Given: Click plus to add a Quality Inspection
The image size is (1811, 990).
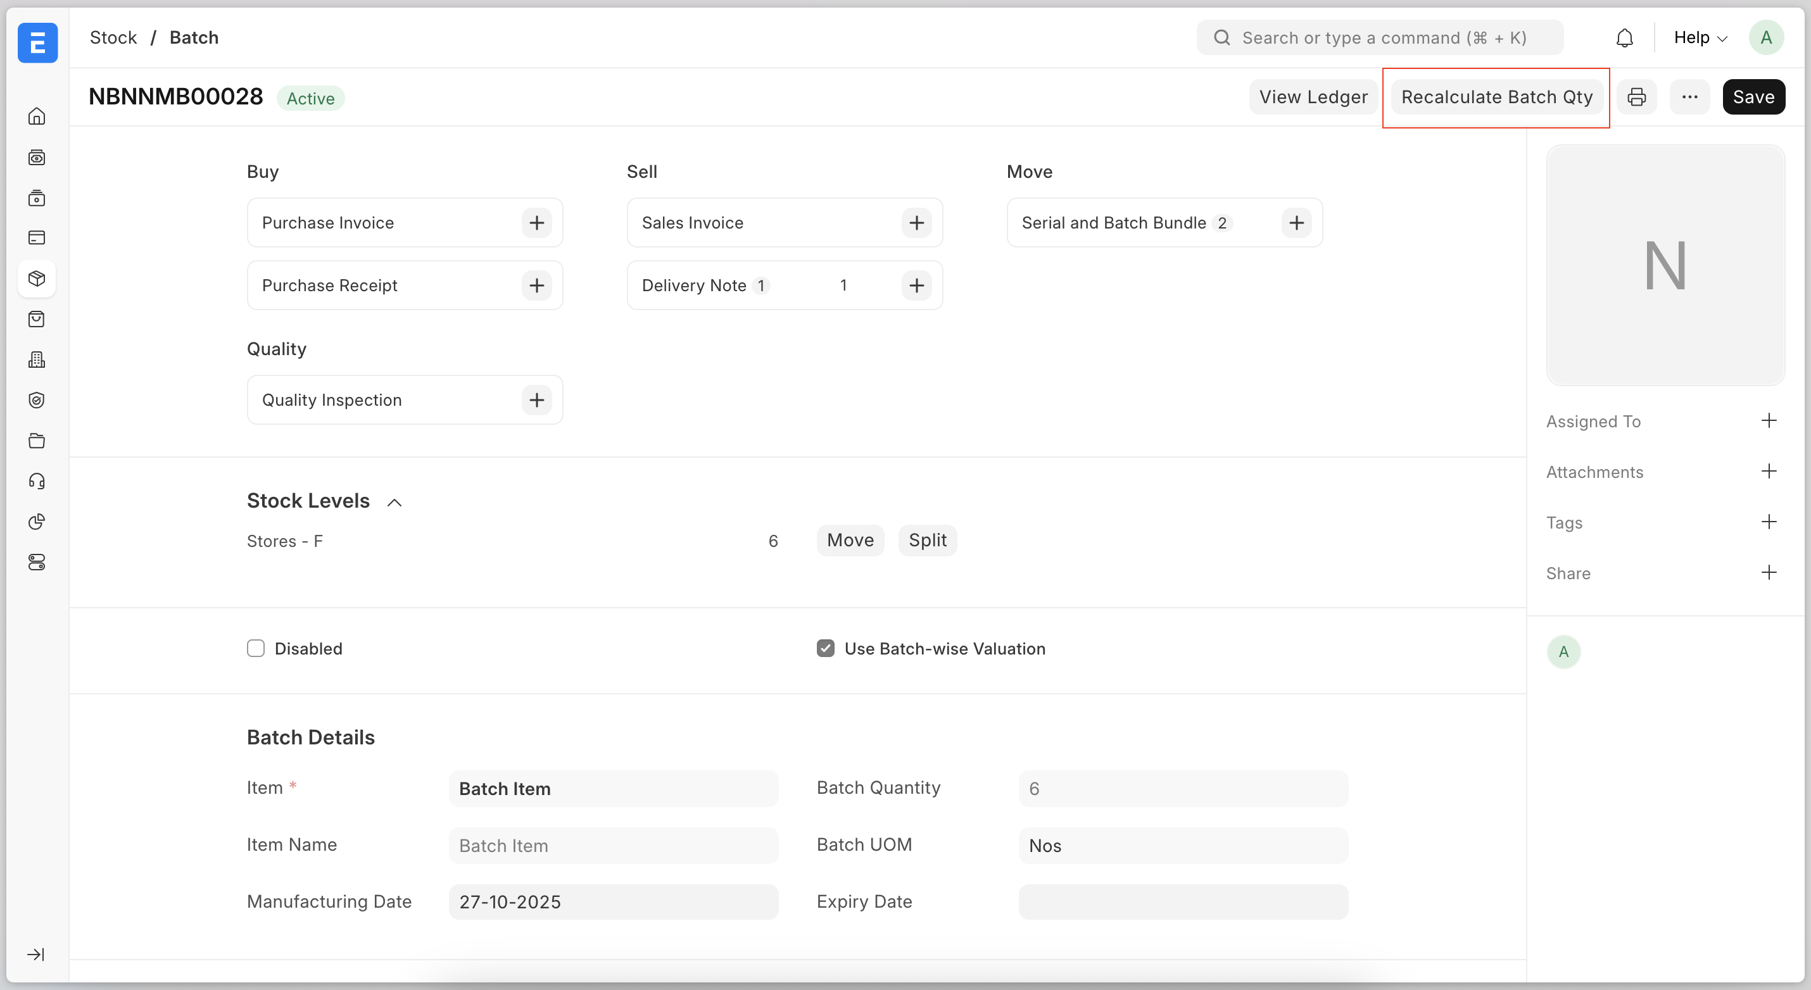Looking at the screenshot, I should click(x=536, y=400).
